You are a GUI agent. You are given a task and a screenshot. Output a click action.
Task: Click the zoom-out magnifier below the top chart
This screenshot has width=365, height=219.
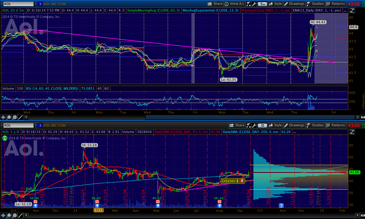tap(15, 117)
